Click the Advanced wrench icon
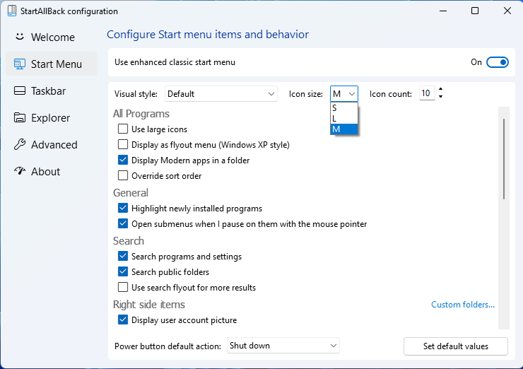The width and height of the screenshot is (523, 369). point(20,144)
